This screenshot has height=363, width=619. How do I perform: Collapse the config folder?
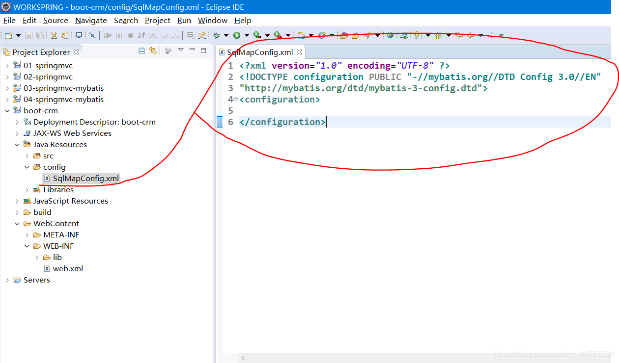(x=27, y=167)
